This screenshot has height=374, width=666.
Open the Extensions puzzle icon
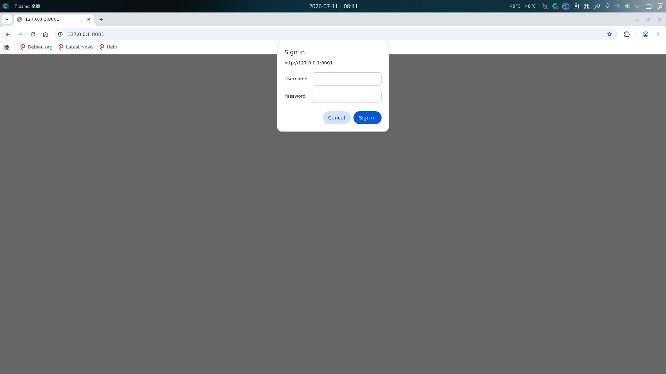tap(627, 34)
